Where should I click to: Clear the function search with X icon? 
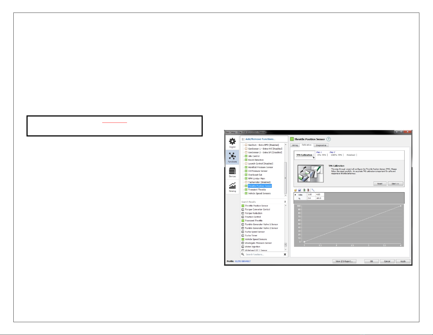pyautogui.click(x=285, y=254)
